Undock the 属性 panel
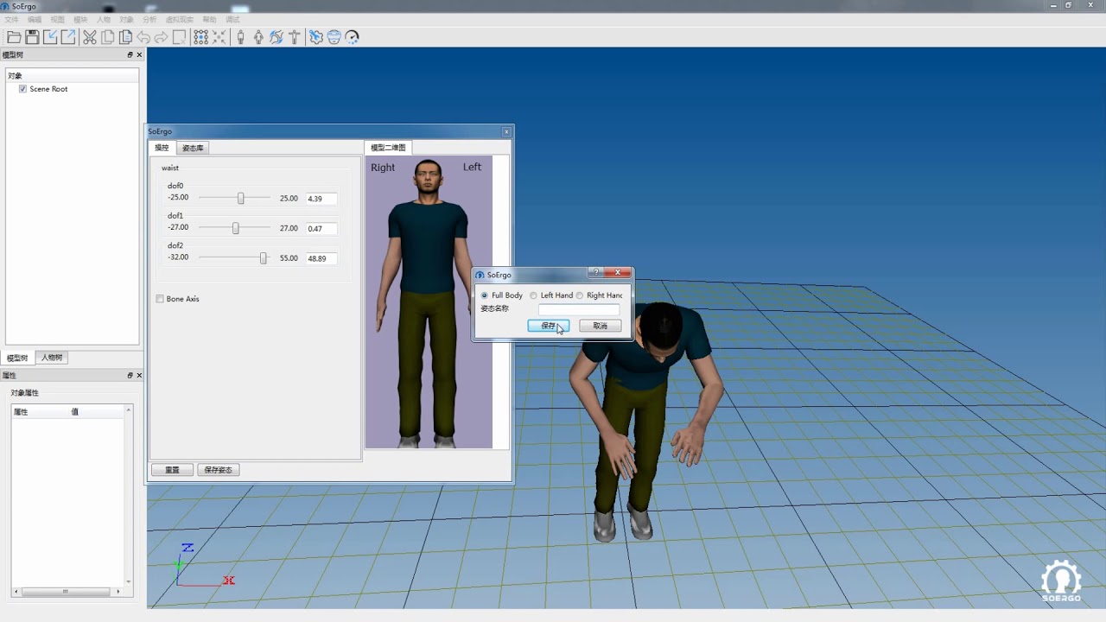This screenshot has height=622, width=1106. (130, 376)
